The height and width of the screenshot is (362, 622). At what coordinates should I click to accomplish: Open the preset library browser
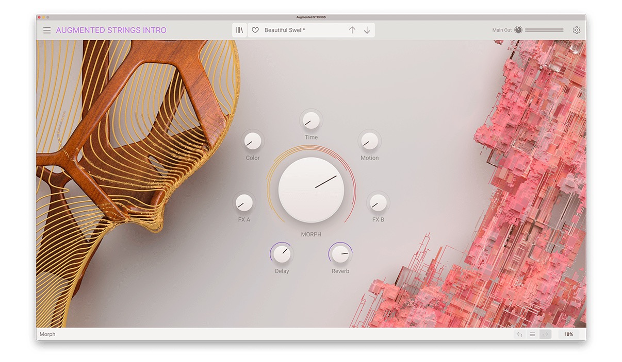tap(239, 30)
